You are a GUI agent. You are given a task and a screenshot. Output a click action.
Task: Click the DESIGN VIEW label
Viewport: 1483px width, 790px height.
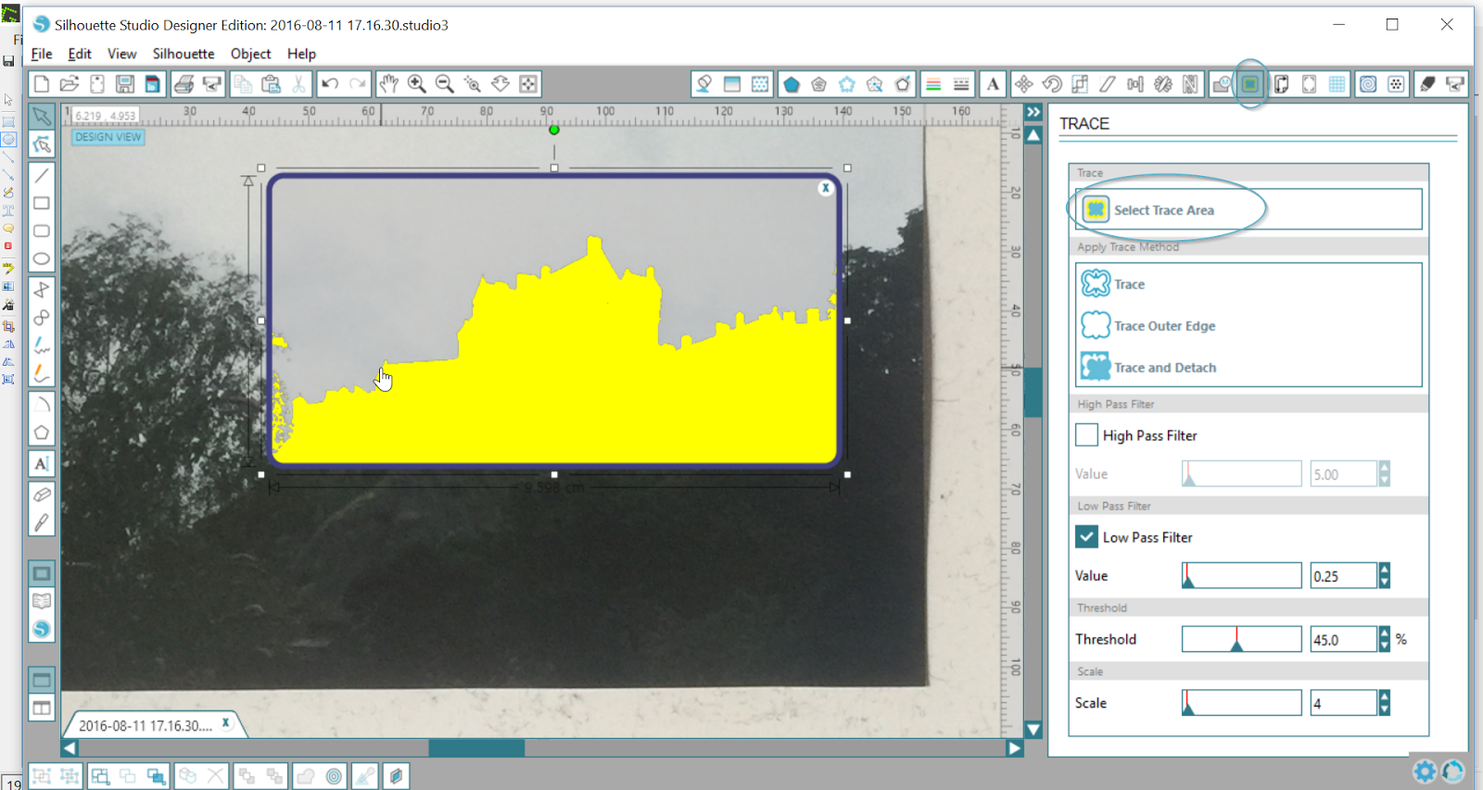108,137
